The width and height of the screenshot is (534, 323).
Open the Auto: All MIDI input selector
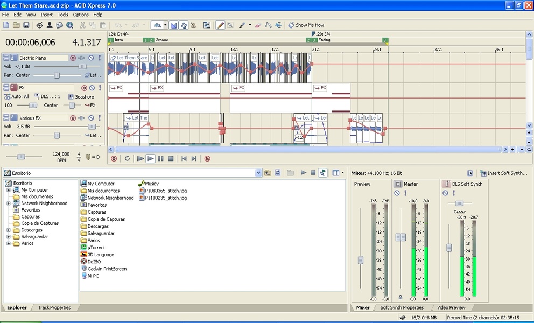point(16,96)
